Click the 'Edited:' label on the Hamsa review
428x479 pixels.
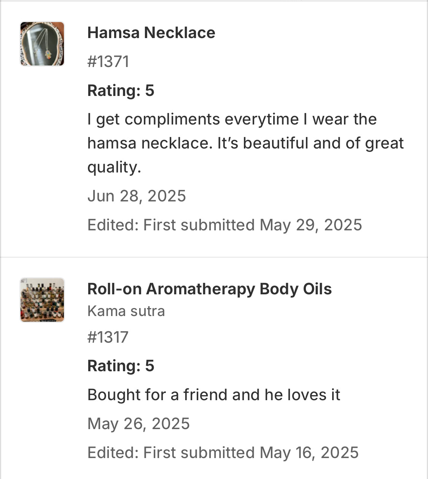pos(113,225)
